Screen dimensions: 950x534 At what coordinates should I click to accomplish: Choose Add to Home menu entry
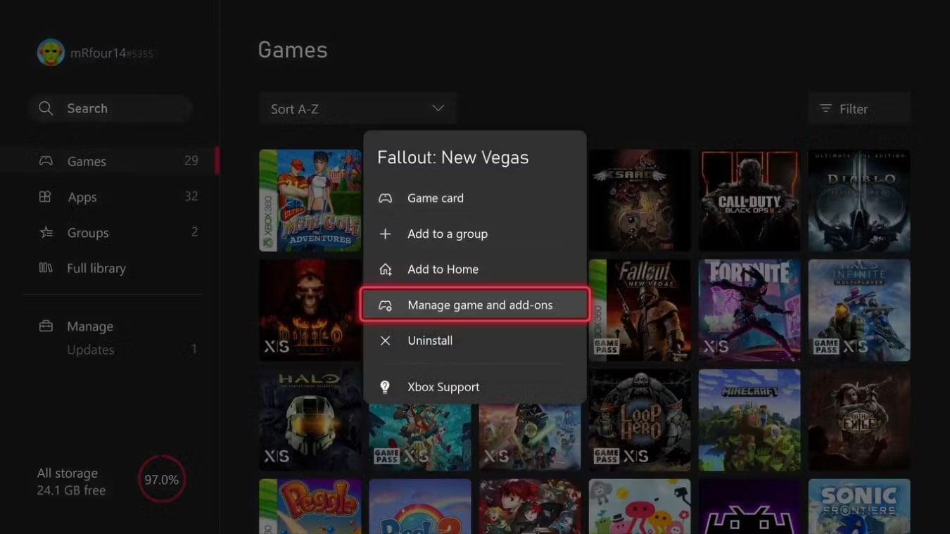coord(475,269)
